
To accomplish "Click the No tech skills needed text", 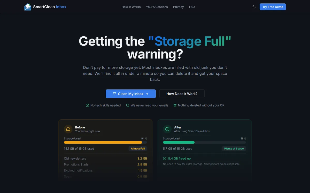I will click(105, 106).
